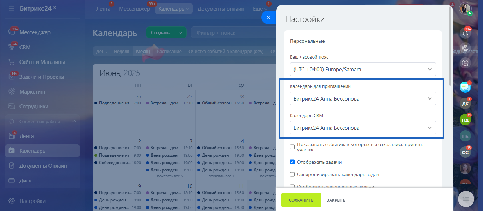The height and width of the screenshot is (211, 483).
Task: Open the woman's photo contact below ОС
Action: [465, 169]
